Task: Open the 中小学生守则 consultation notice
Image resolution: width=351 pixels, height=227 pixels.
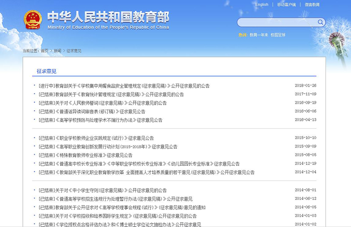Action: click(x=103, y=190)
